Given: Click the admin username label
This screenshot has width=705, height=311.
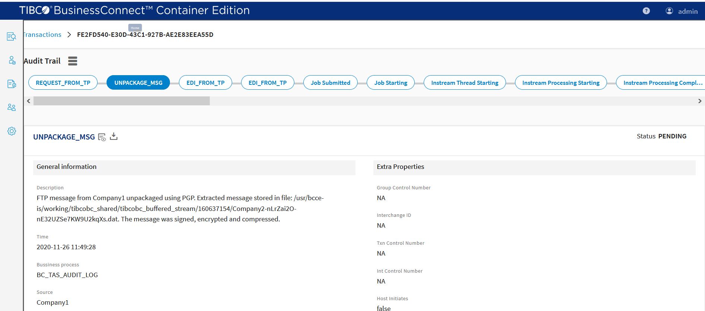Looking at the screenshot, I should coord(688,12).
